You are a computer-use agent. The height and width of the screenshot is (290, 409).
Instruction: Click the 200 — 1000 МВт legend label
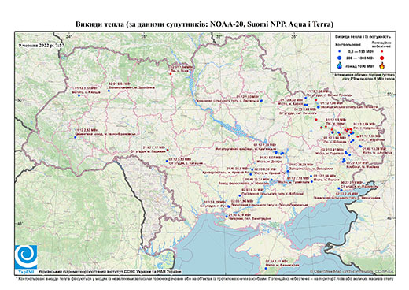tap(360, 58)
